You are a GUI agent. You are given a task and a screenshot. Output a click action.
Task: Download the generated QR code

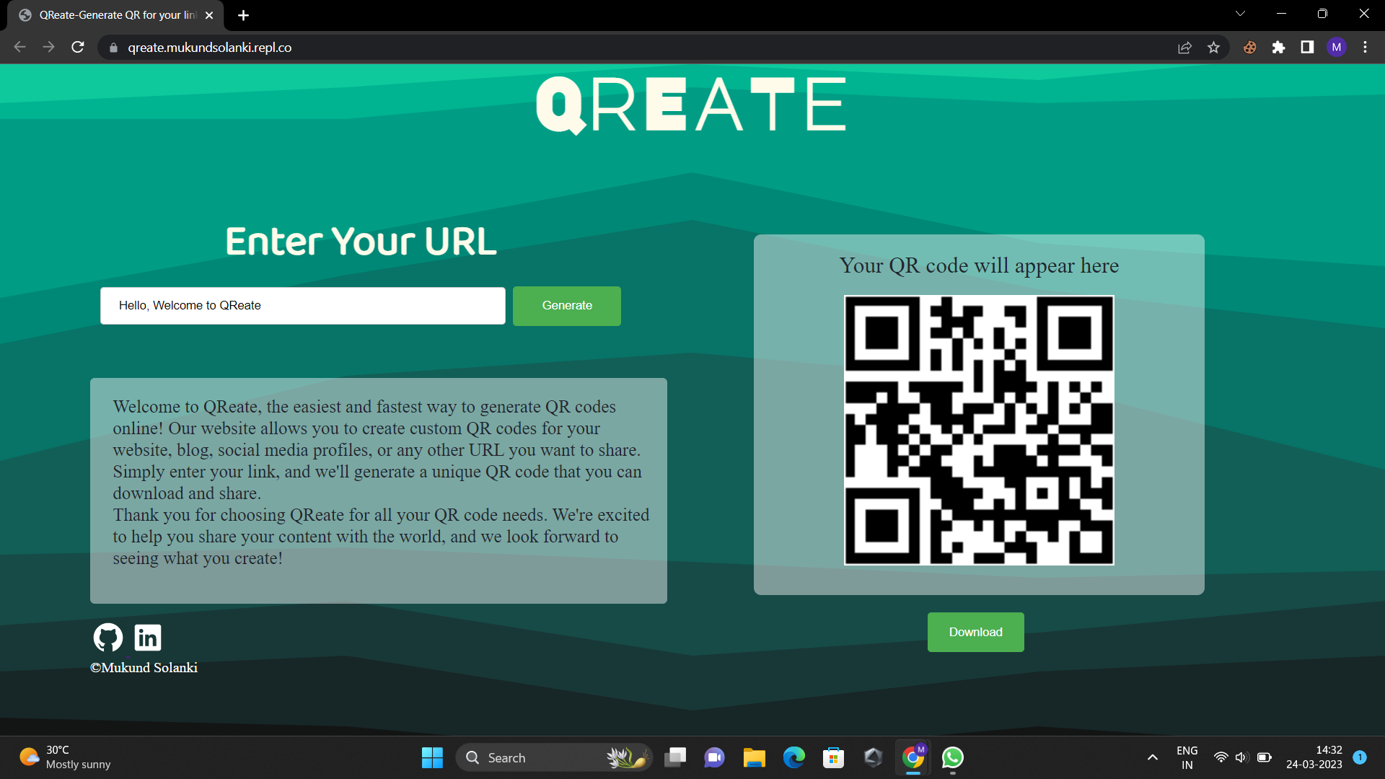click(975, 632)
